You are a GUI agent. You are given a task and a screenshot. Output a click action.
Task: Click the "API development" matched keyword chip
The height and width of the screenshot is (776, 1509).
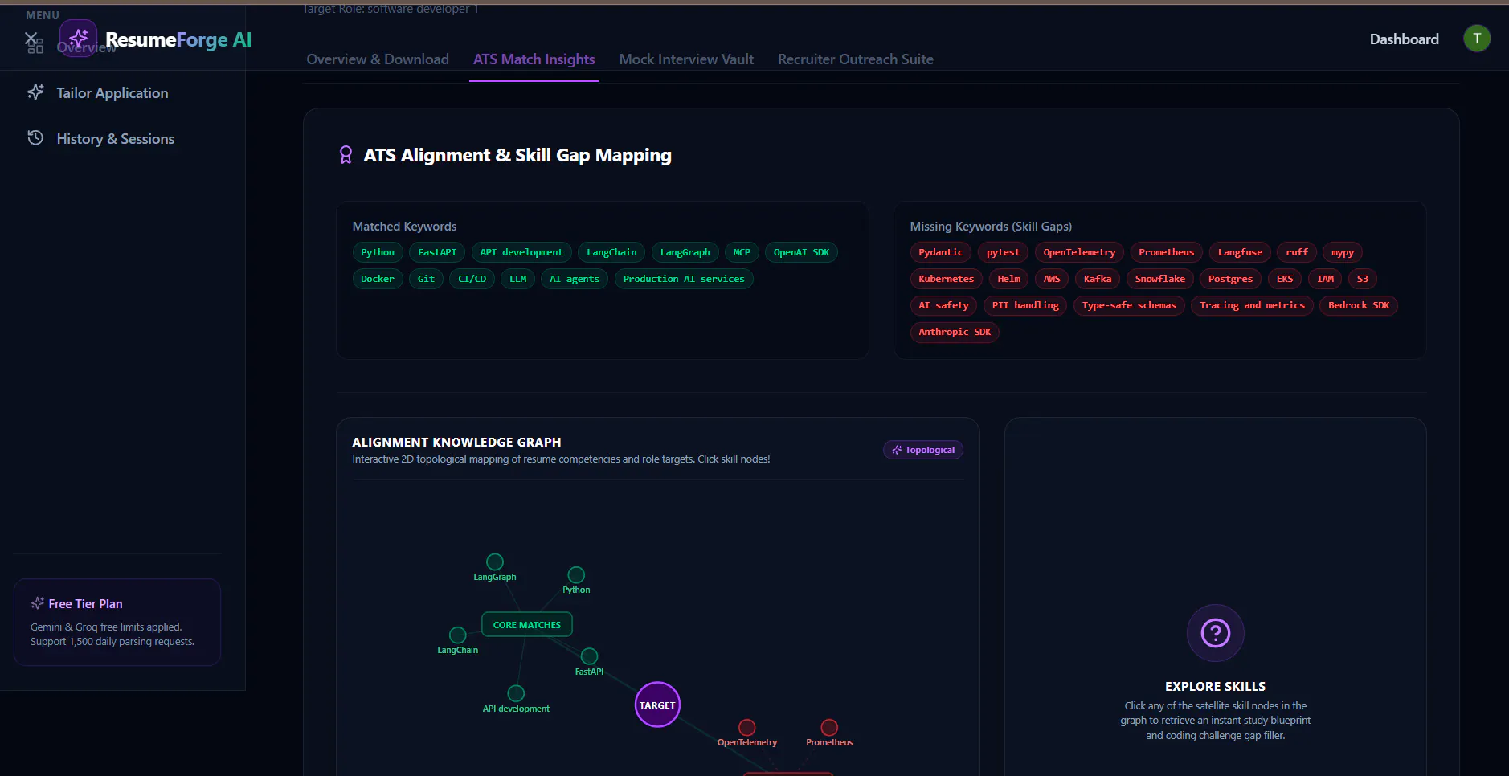(x=521, y=252)
